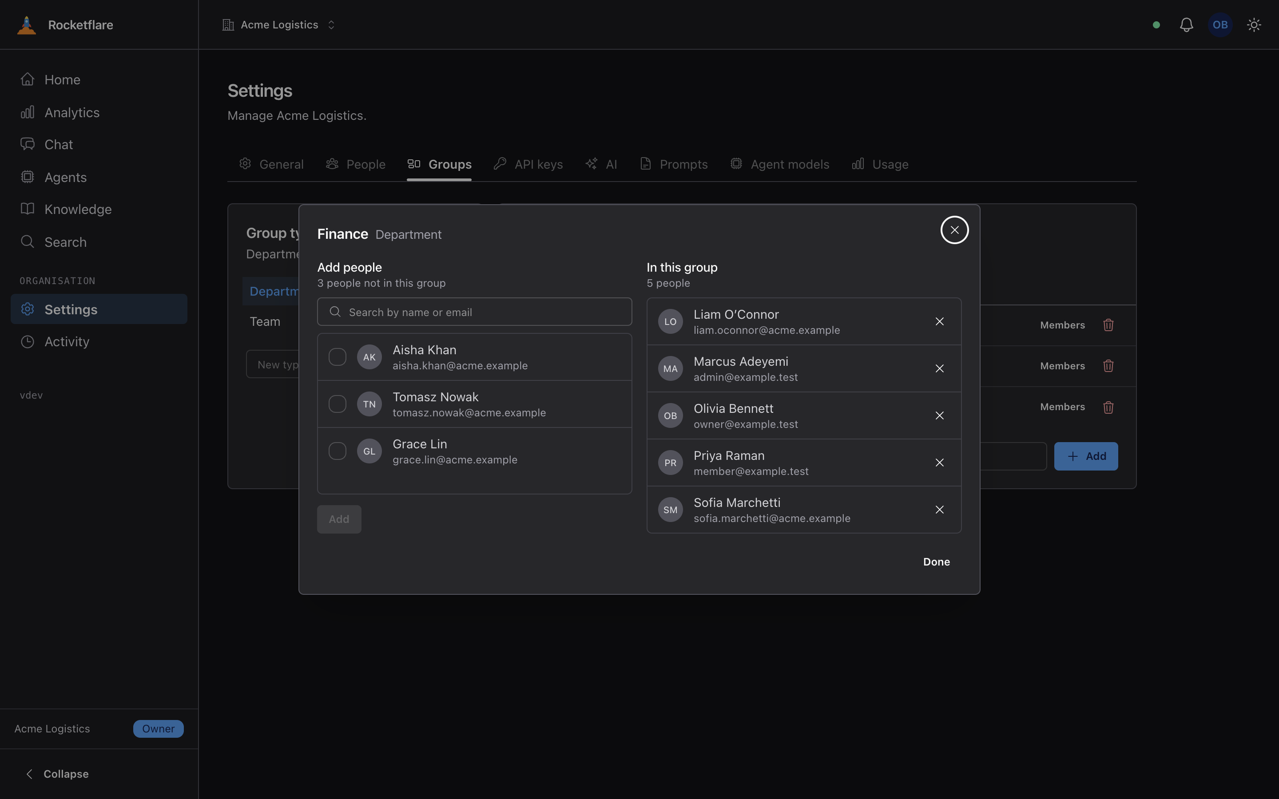The image size is (1279, 799).
Task: Click the Owner role badge
Action: pyautogui.click(x=159, y=729)
